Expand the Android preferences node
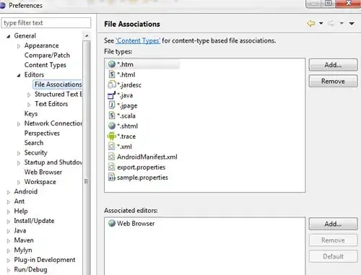This screenshot has height=275, width=361. tap(9, 192)
